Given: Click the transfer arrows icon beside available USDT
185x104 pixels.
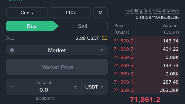Looking at the screenshot, I should point(105,38).
